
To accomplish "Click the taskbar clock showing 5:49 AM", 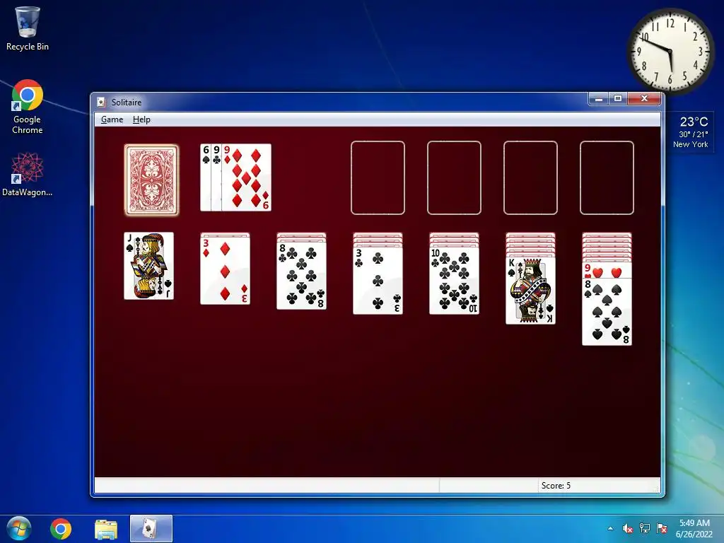I will (x=694, y=529).
